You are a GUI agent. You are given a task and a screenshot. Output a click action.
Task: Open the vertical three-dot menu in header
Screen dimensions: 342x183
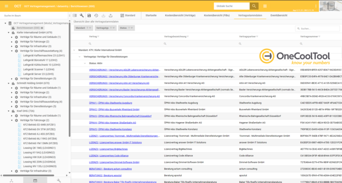[x=316, y=6]
